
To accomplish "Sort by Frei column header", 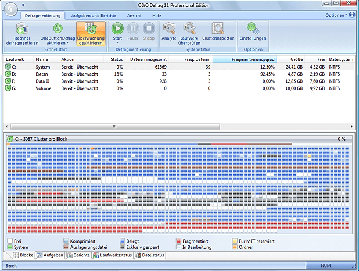I will point(316,59).
